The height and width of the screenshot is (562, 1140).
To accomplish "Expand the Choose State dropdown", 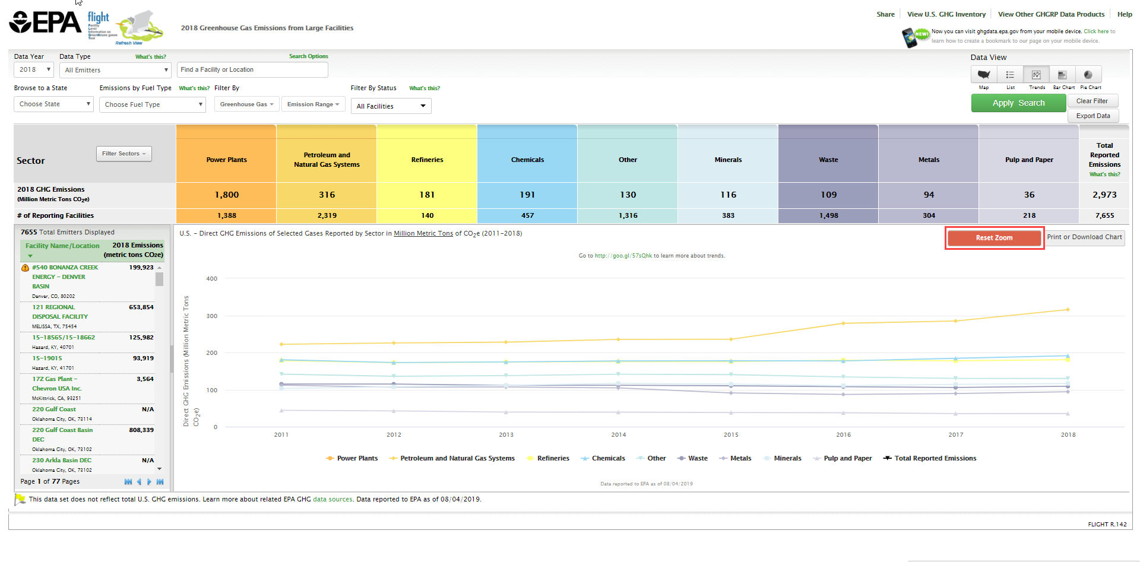I will pos(53,104).
